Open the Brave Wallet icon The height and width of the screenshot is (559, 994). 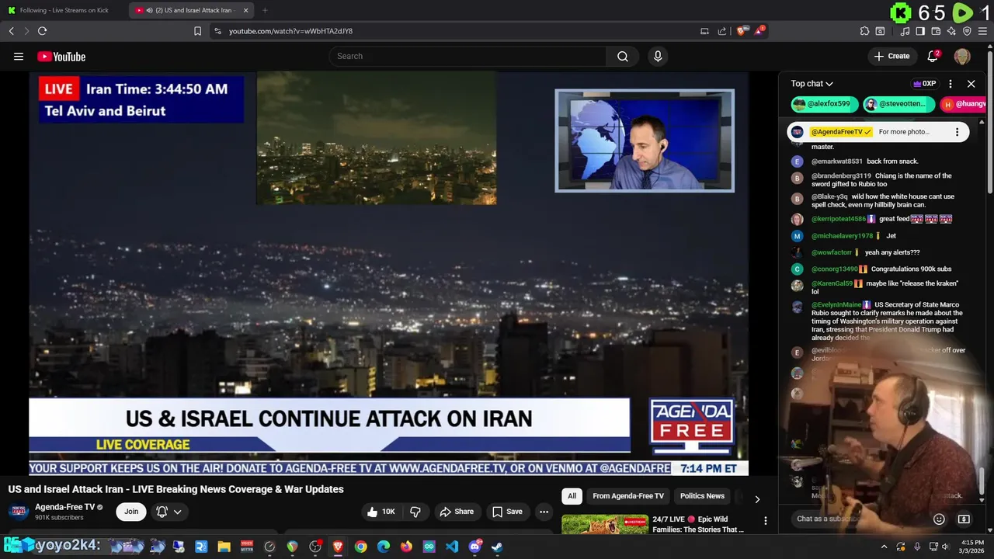click(x=936, y=31)
